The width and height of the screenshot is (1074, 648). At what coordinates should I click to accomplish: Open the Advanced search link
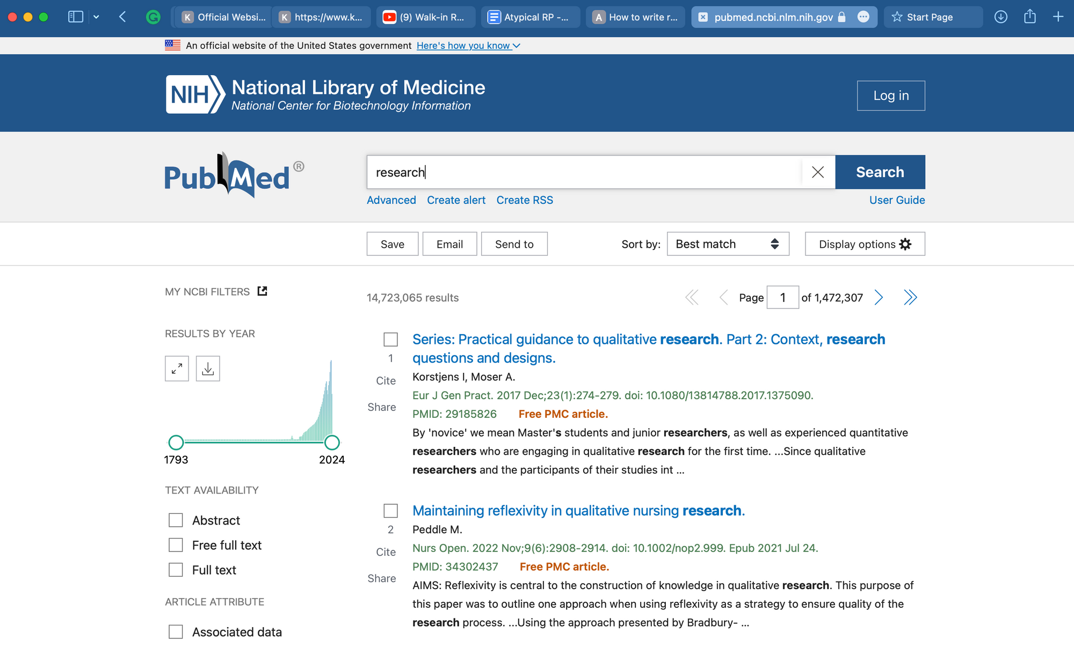[391, 200]
